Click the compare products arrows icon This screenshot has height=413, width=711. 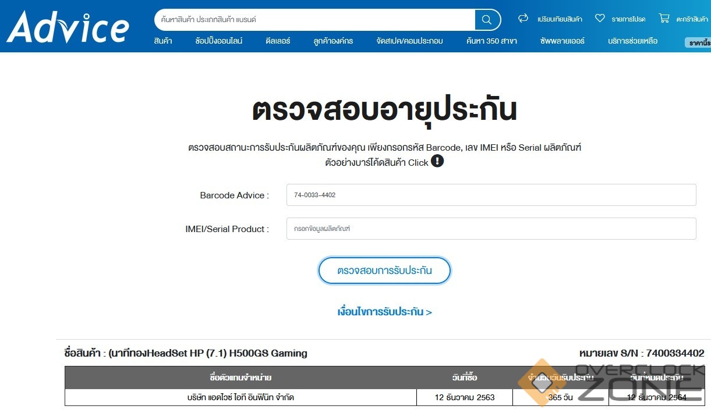tap(523, 19)
